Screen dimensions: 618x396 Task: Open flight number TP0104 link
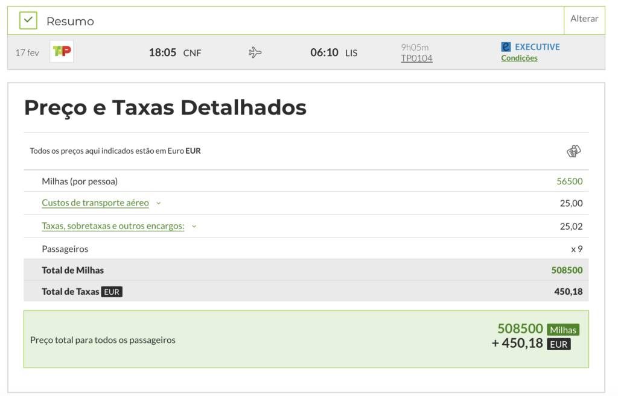click(x=416, y=58)
